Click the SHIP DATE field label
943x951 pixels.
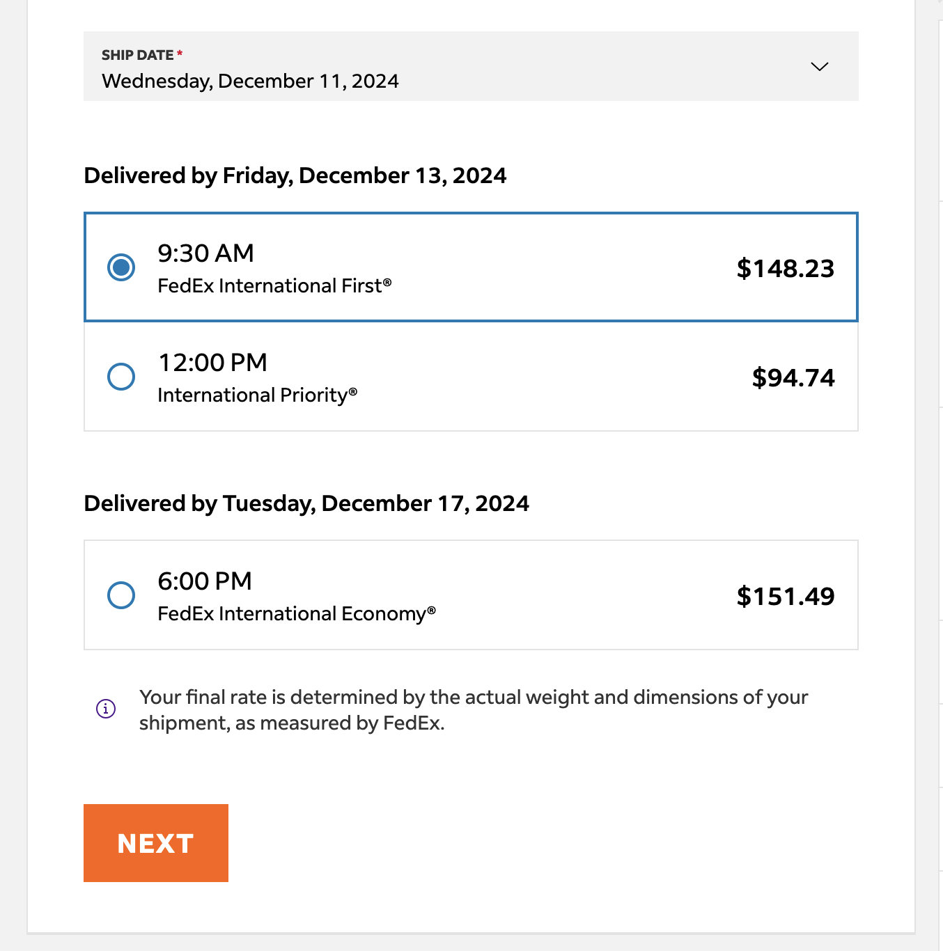138,55
